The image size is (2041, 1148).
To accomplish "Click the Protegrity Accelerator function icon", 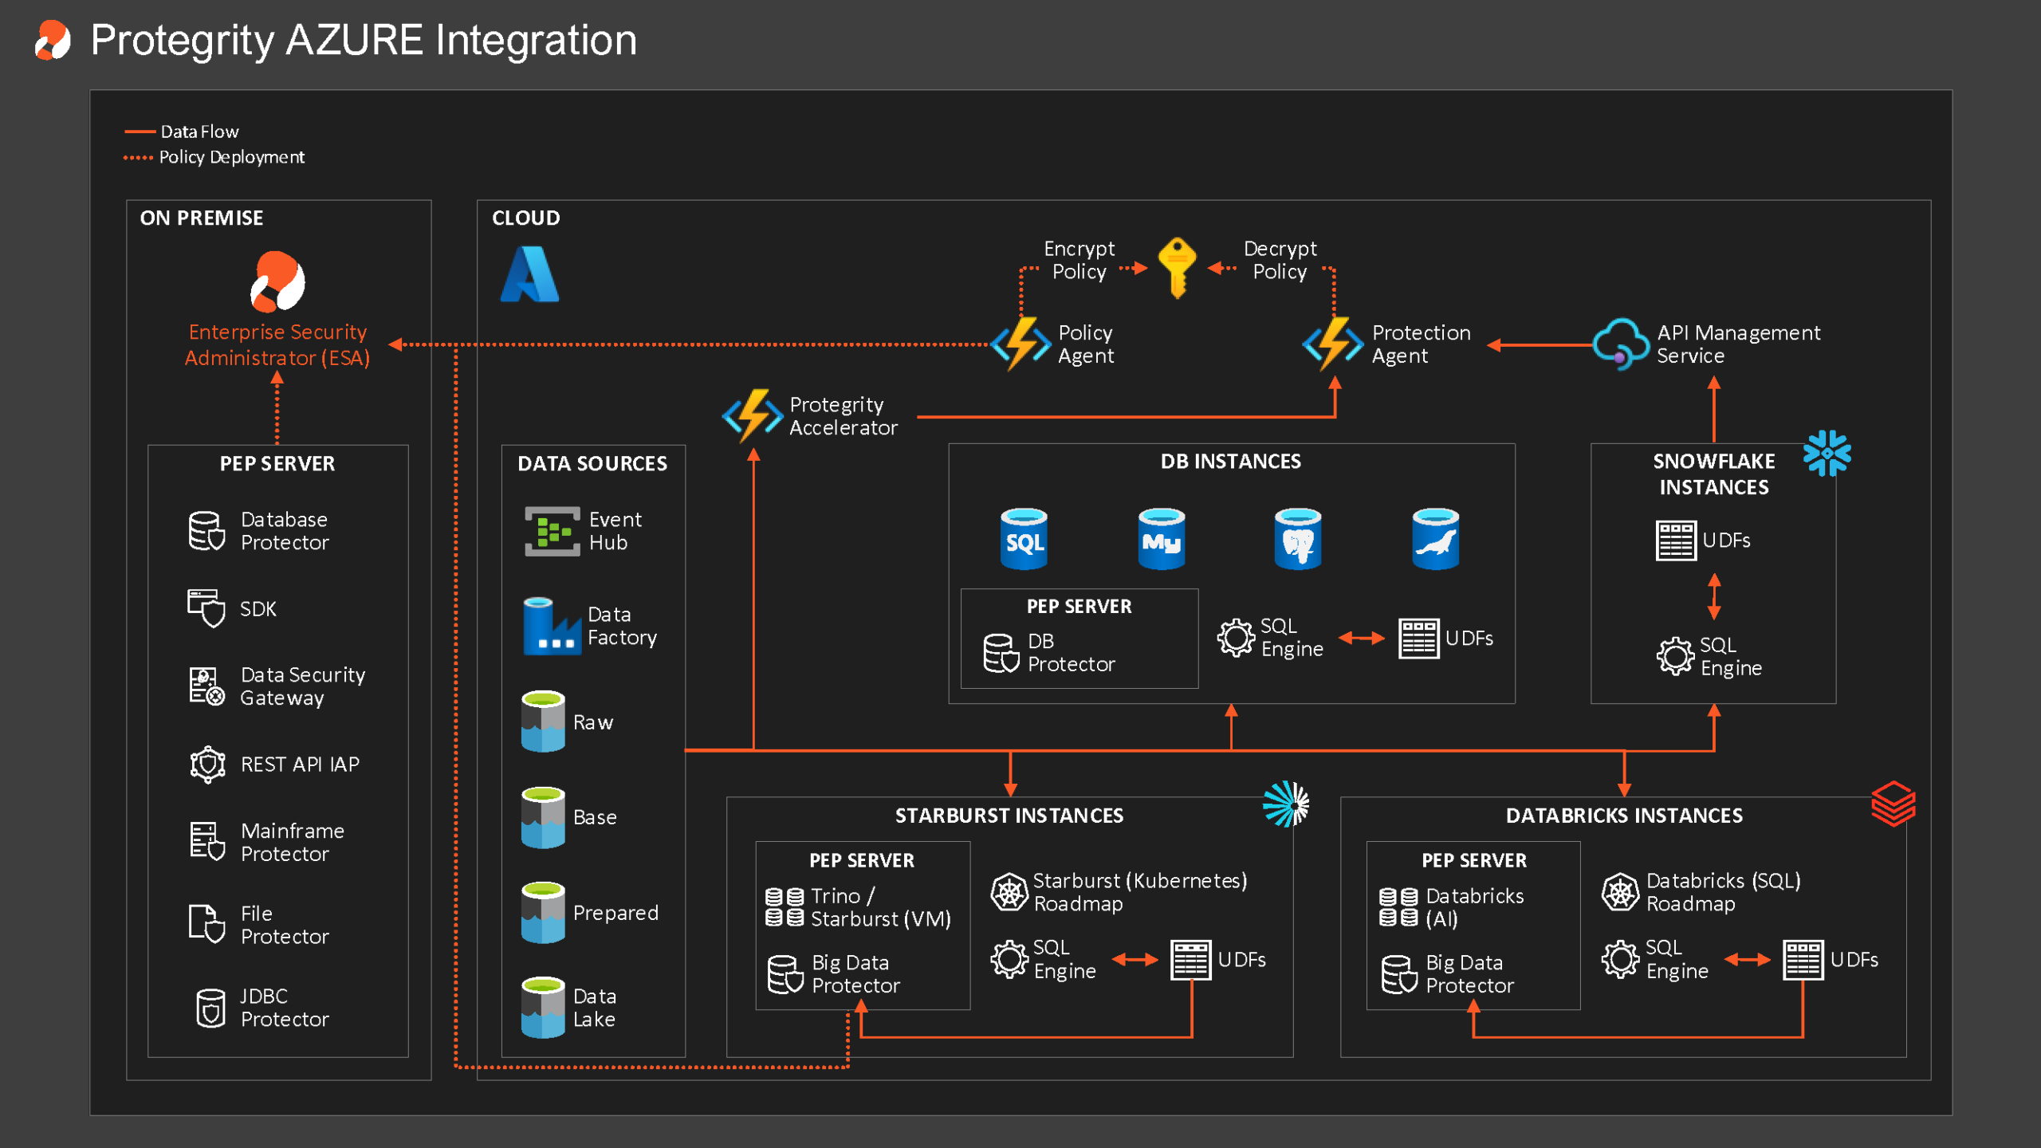I will click(752, 415).
